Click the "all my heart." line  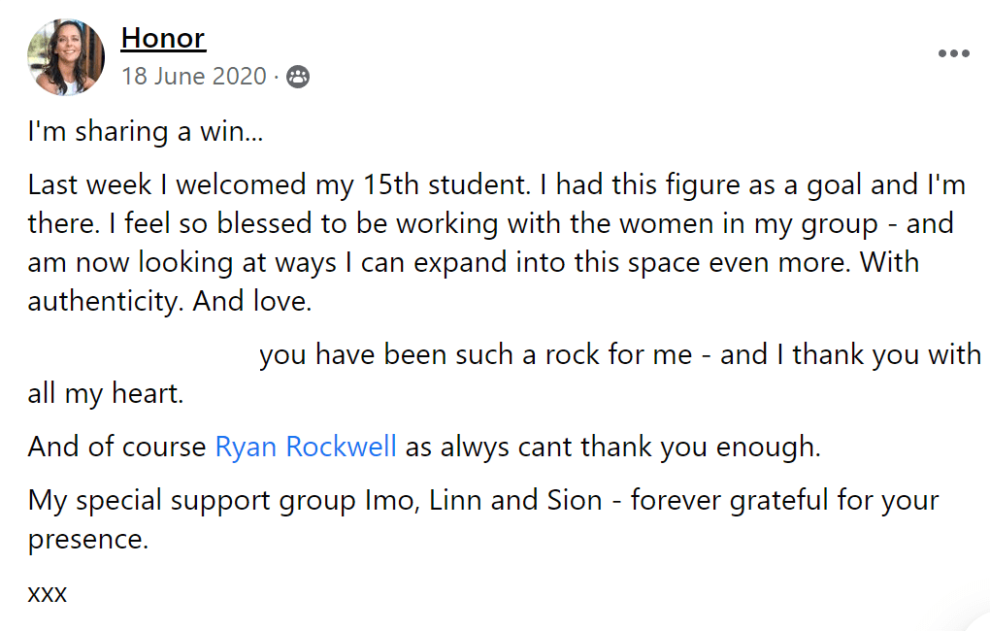(105, 394)
